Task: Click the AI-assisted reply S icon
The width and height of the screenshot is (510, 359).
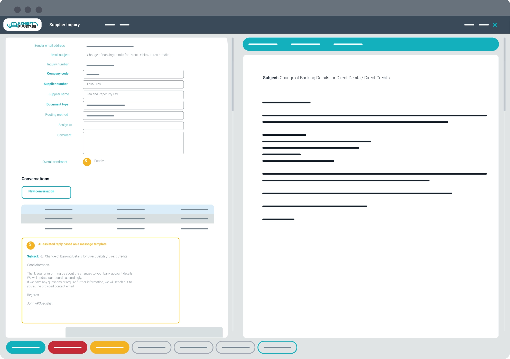Action: click(31, 245)
